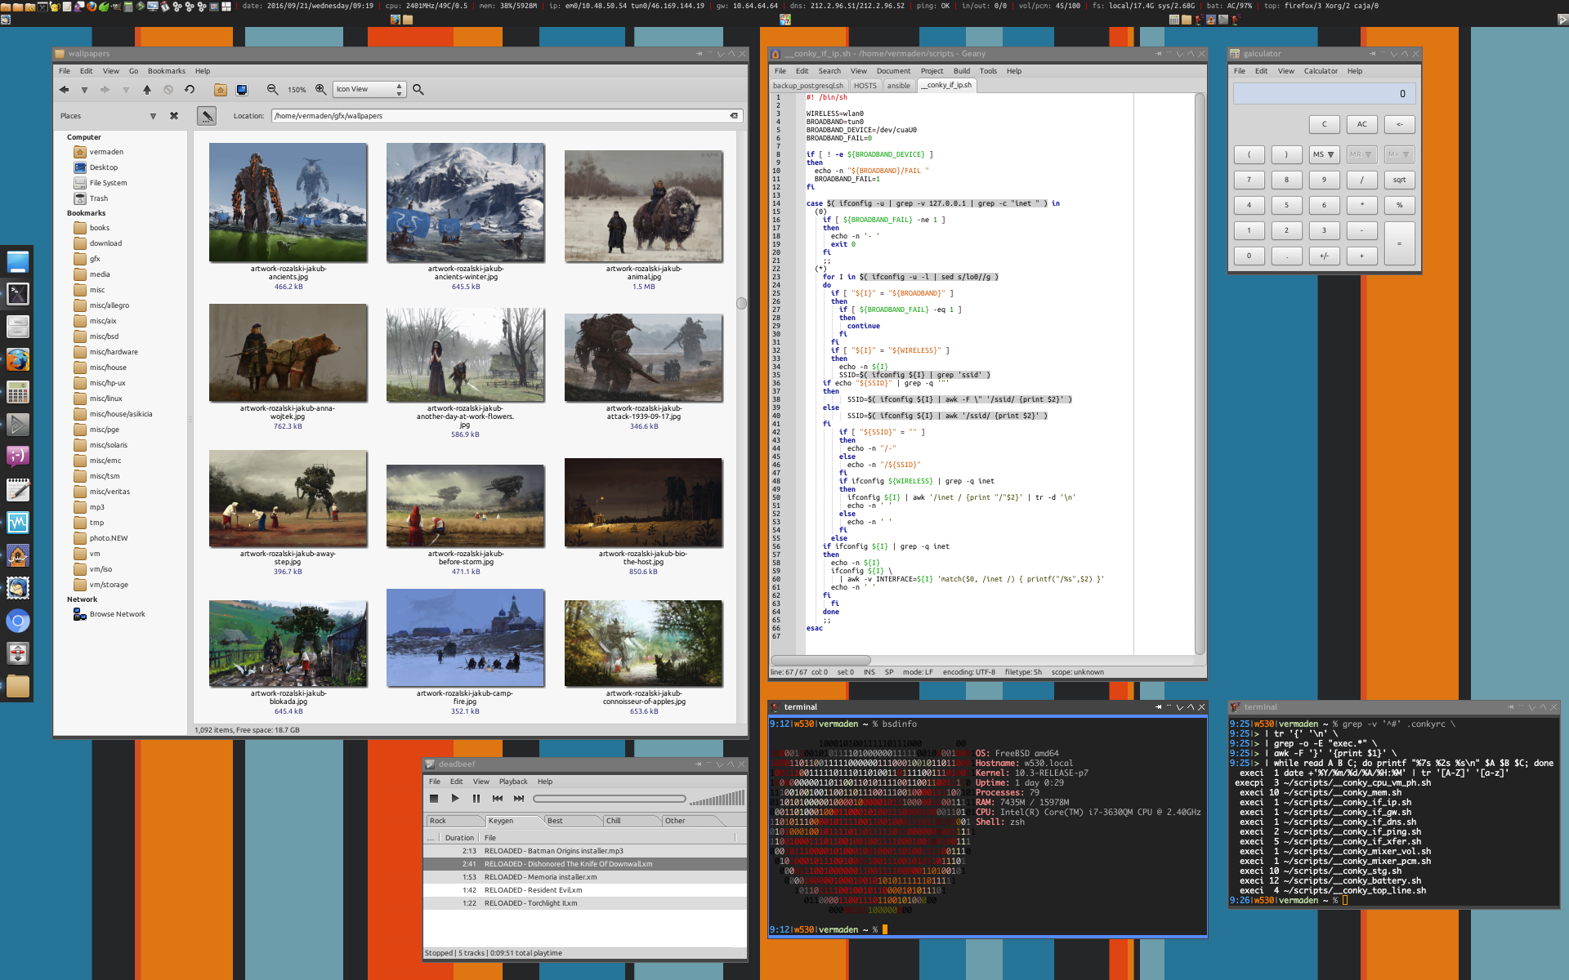Adjust the deadbeef volume bar
The width and height of the screenshot is (1569, 980).
pos(717,798)
